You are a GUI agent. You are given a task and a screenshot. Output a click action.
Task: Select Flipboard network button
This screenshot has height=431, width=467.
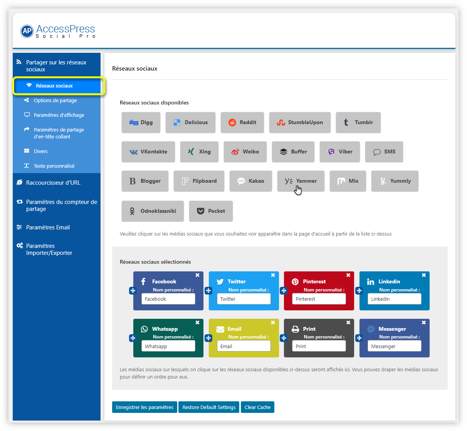pos(199,181)
